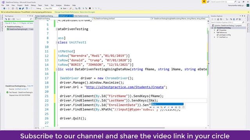Image resolution: width=250 pixels, height=140 pixels.
Task: Click Manage Visual Studio Performance link
Action: pos(67,12)
